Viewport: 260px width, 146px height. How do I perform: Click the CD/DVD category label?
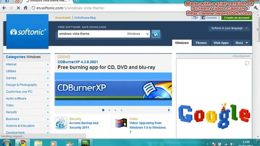click(64, 57)
